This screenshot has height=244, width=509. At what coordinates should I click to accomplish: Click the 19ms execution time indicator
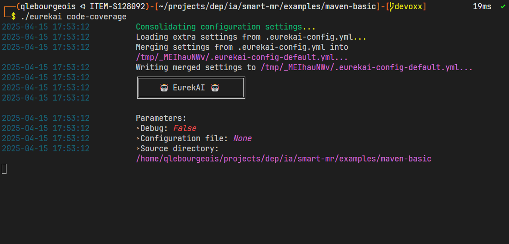(482, 6)
